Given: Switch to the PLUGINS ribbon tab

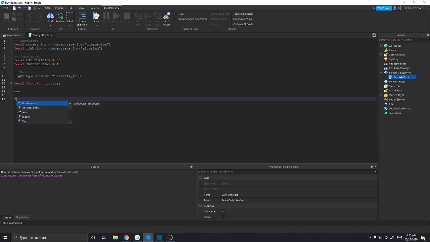Looking at the screenshot, I should 94,8.
